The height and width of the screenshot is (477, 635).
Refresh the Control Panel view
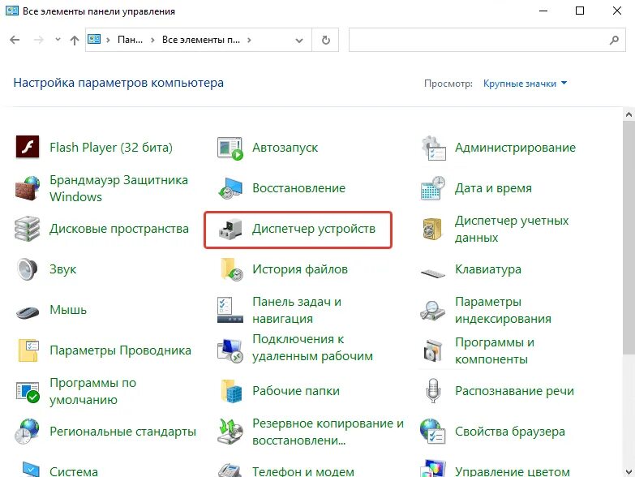(325, 40)
